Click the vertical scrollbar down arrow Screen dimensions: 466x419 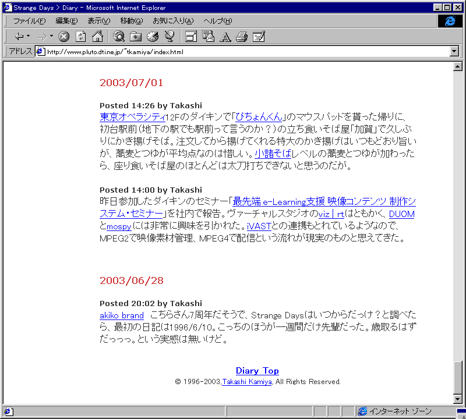tap(458, 399)
